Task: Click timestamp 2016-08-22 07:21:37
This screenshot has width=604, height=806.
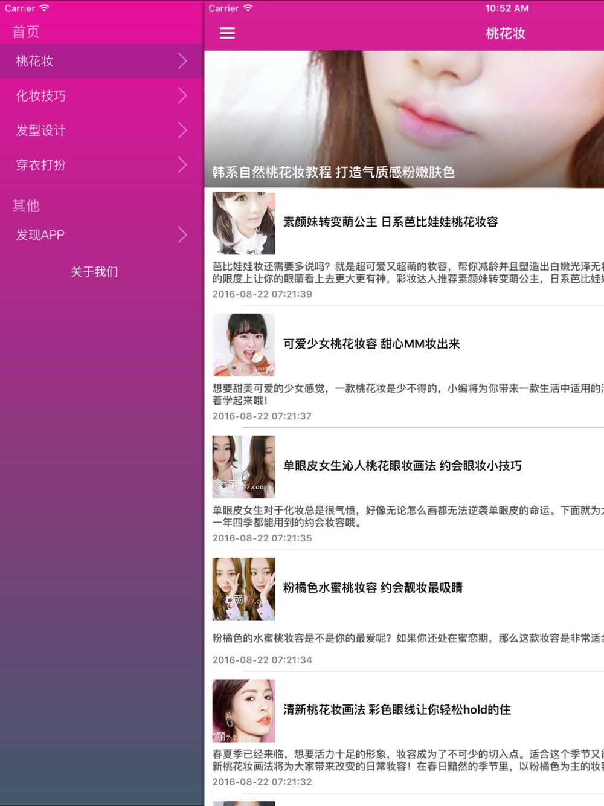Action: tap(262, 416)
